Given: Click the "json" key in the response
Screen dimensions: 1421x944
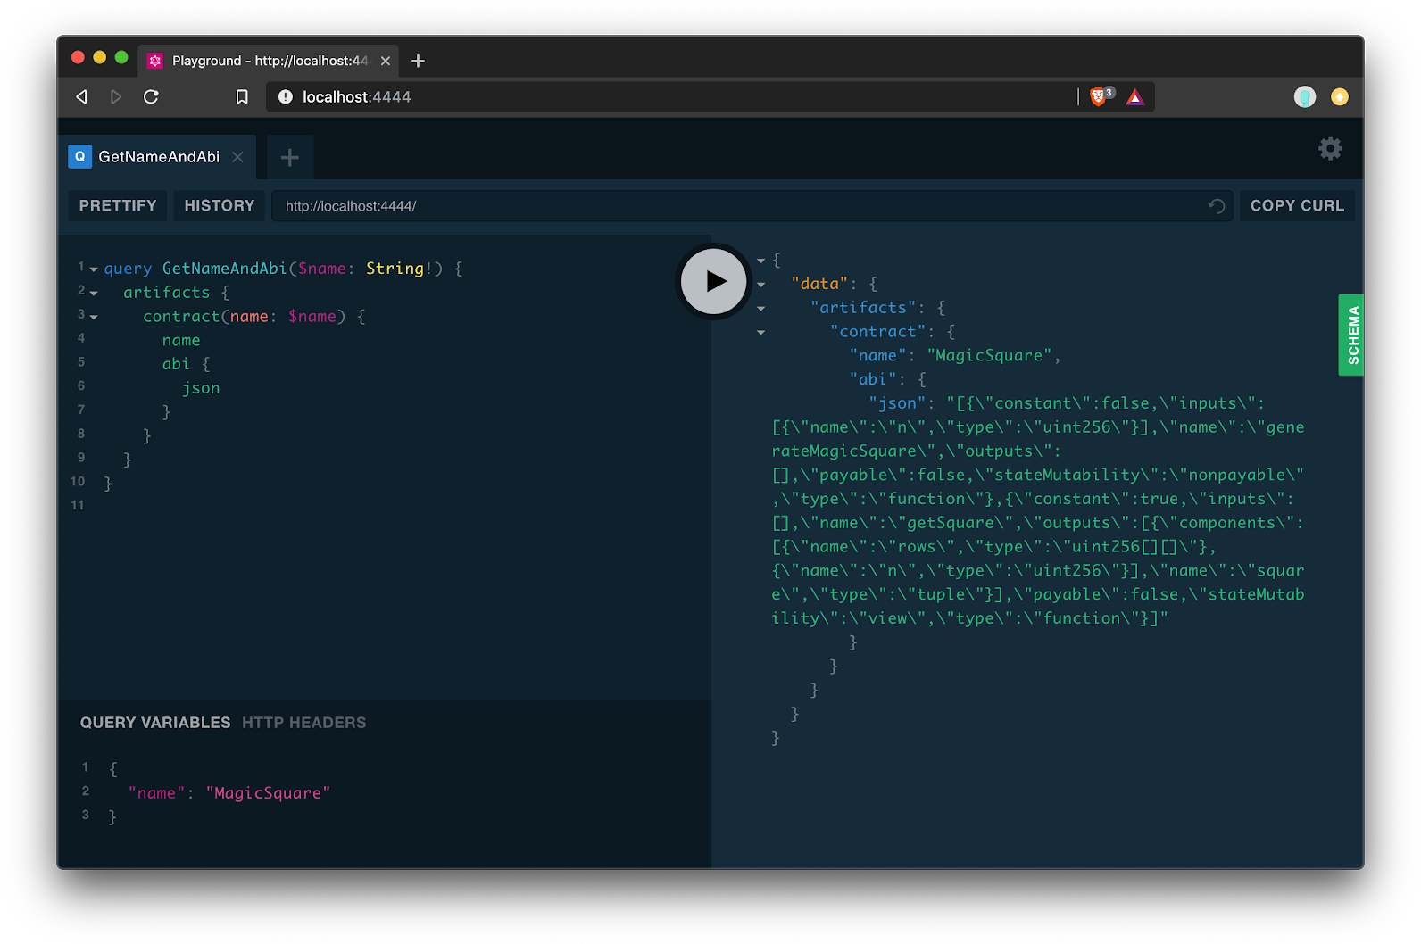Looking at the screenshot, I should (897, 403).
